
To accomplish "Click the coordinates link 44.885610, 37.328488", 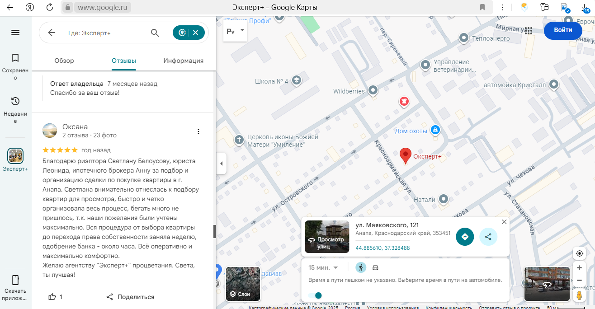I will (x=382, y=248).
